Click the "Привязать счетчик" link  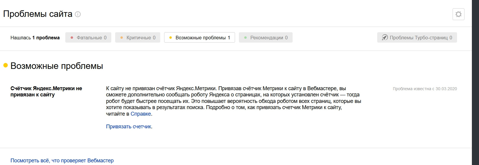click(129, 127)
